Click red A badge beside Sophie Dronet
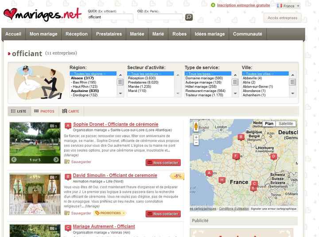The height and width of the screenshot is (237, 319). pyautogui.click(x=68, y=126)
